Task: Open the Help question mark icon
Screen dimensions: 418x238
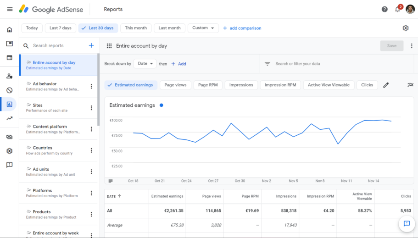Action: point(385,9)
